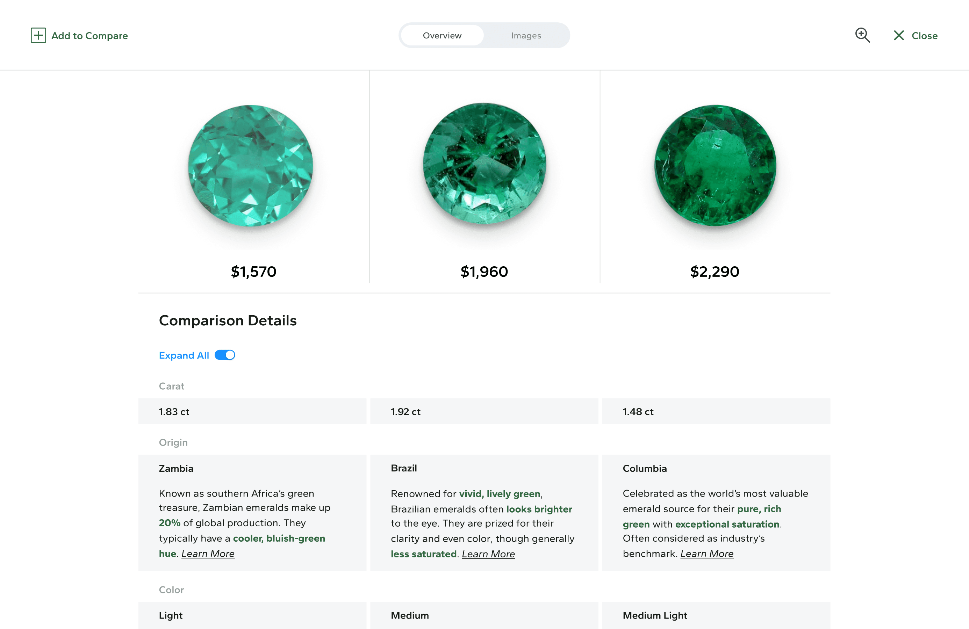Click the Add to Compare plus icon
The height and width of the screenshot is (629, 969).
(38, 35)
